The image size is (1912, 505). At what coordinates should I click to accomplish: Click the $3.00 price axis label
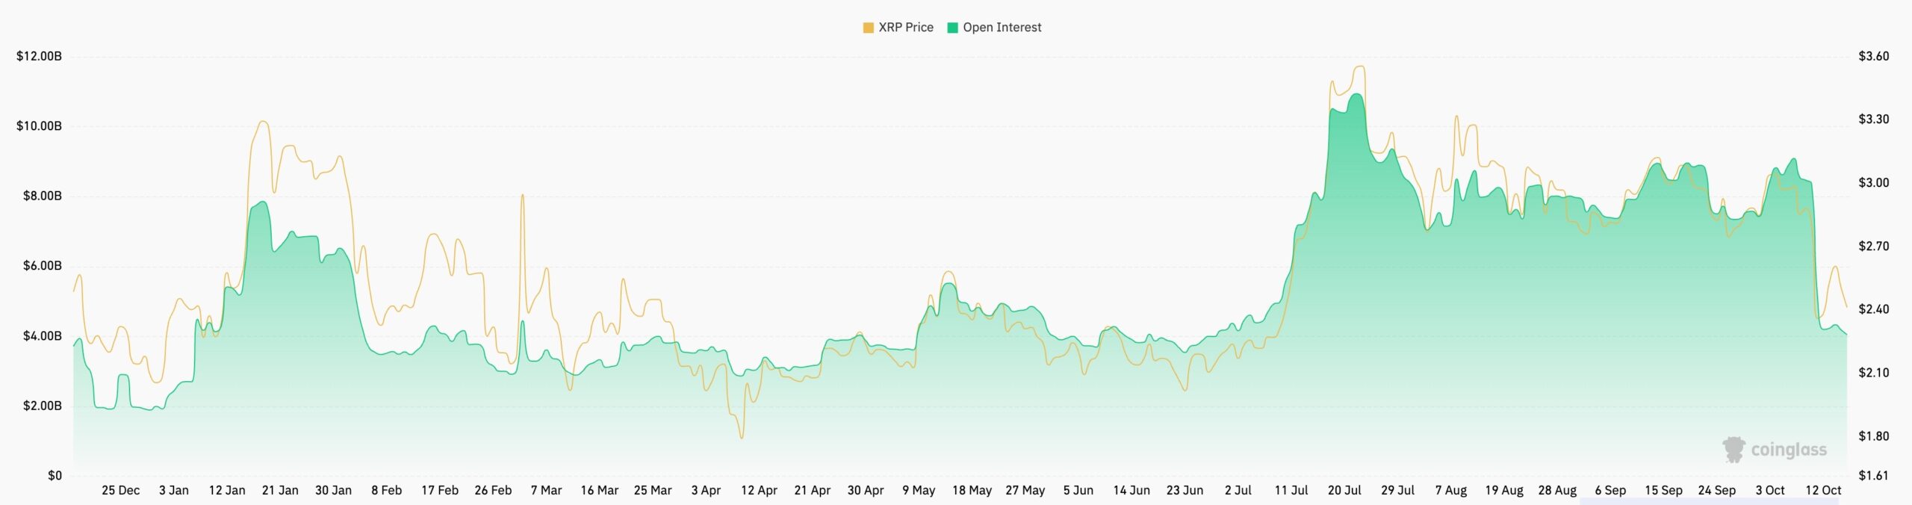click(1874, 183)
